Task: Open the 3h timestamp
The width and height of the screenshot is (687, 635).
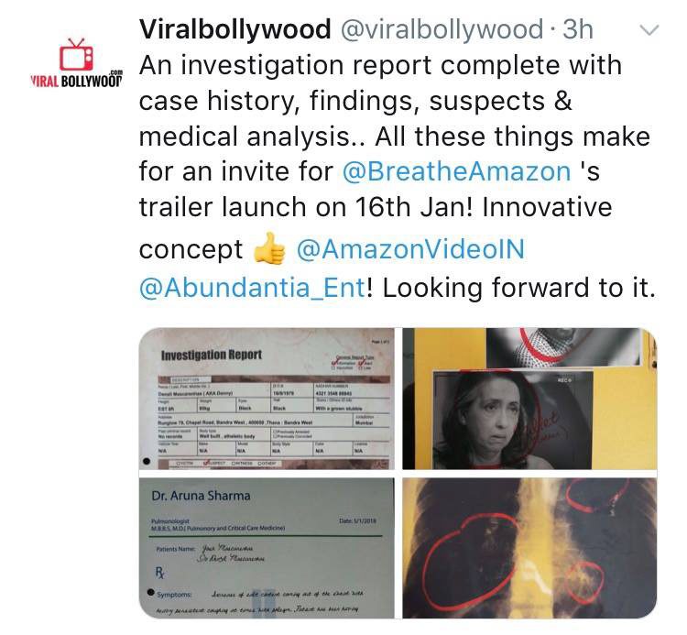Action: click(578, 29)
